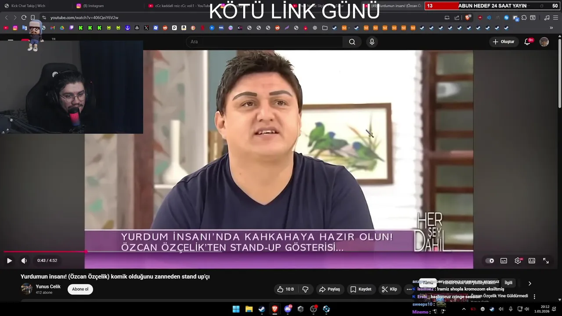Show hidden system tray icons chevron

point(464,309)
